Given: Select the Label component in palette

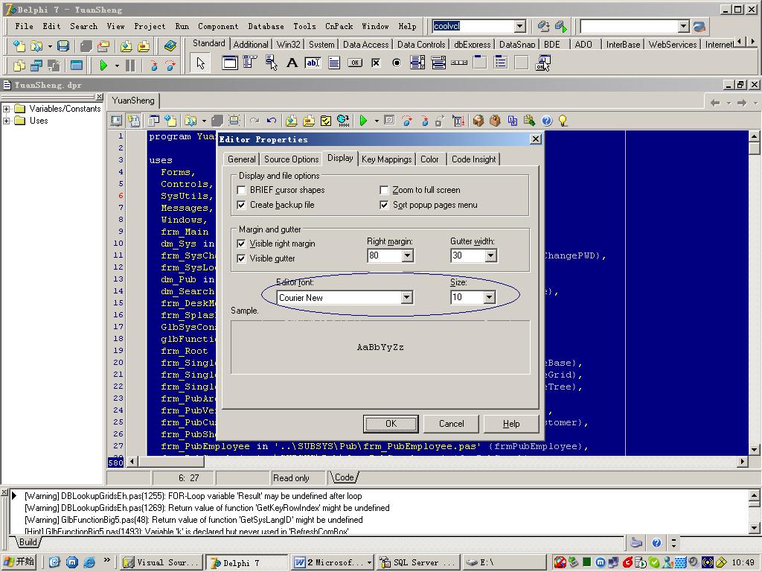Looking at the screenshot, I should (x=292, y=63).
